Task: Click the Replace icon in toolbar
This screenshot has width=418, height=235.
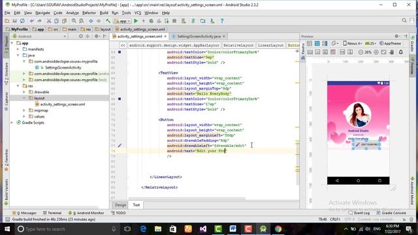Action: pyautogui.click(x=82, y=21)
